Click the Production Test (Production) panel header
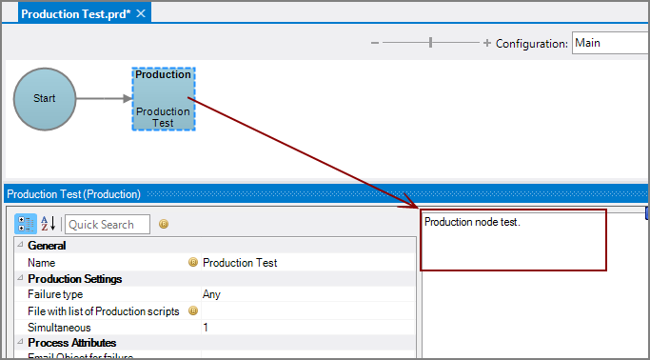This screenshot has height=360, width=650. click(325, 194)
